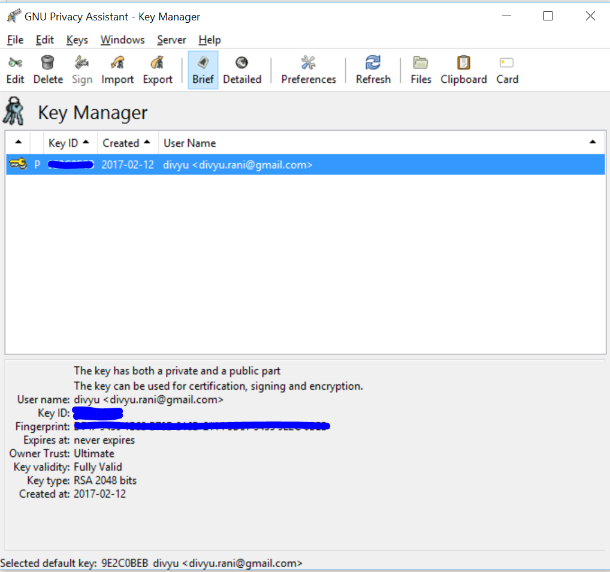Click the certification, signing and encryption usage text

click(x=218, y=386)
